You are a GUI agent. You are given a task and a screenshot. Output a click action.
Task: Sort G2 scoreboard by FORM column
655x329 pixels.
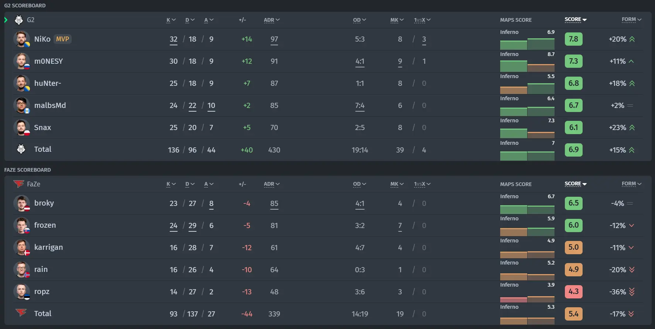[x=631, y=20]
